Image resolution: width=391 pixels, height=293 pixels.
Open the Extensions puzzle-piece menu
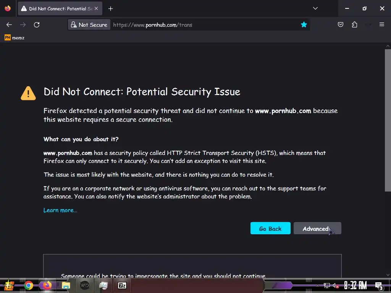354,24
